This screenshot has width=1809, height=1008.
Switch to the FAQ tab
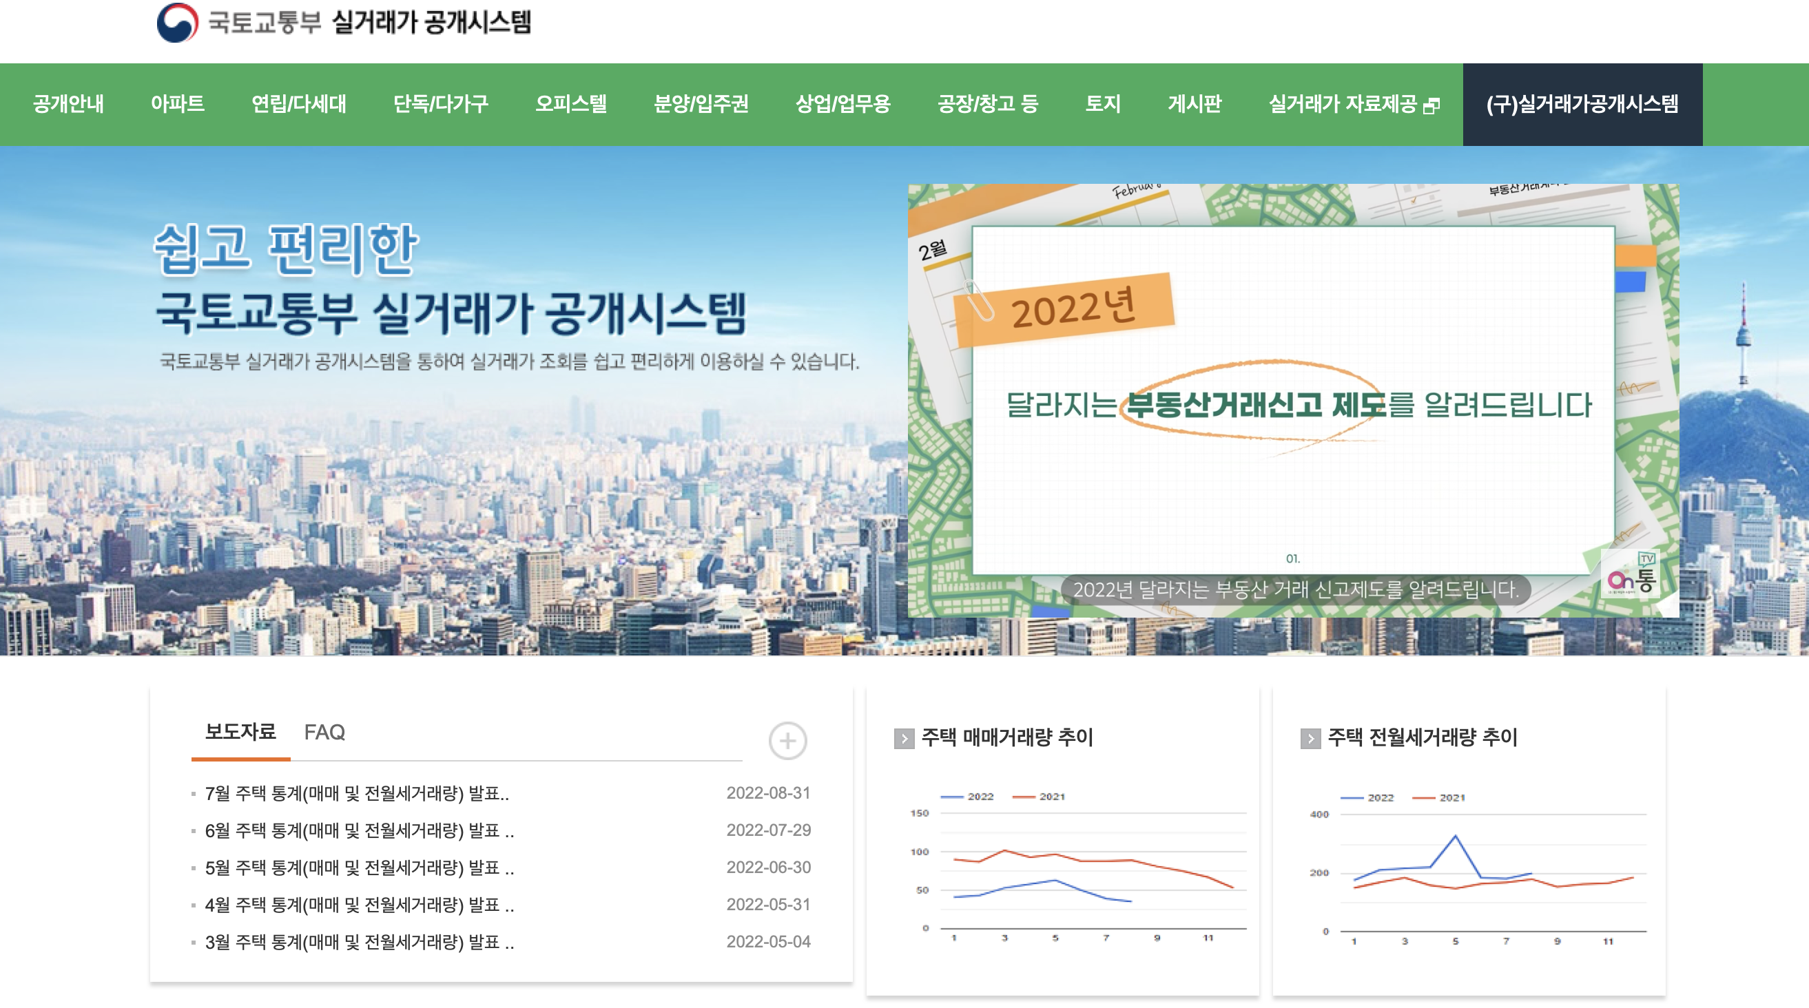pyautogui.click(x=324, y=733)
